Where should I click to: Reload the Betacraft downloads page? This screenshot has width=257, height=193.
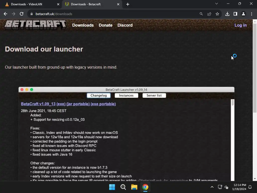(22, 14)
